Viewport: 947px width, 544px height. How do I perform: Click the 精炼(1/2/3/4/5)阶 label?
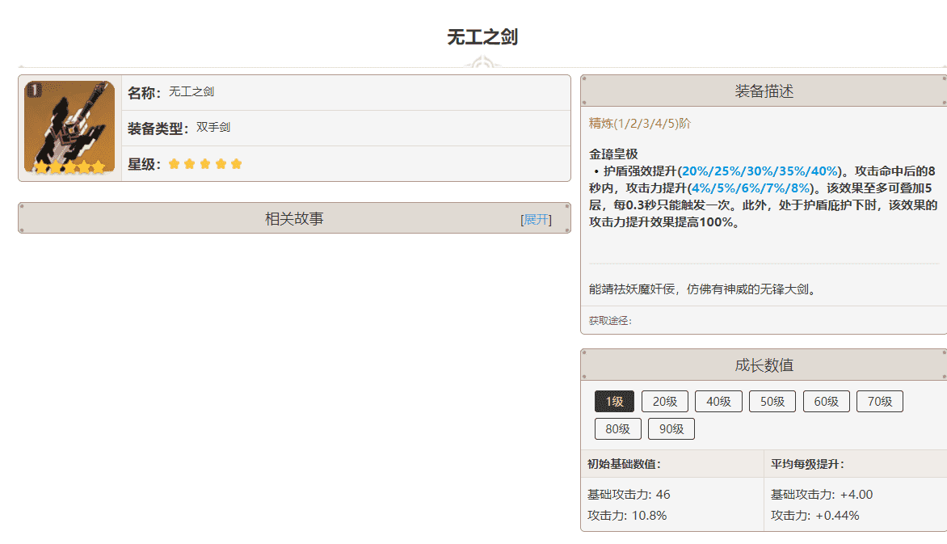click(640, 124)
